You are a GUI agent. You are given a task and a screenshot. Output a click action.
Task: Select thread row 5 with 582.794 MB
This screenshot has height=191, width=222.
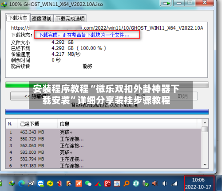(x=103, y=159)
